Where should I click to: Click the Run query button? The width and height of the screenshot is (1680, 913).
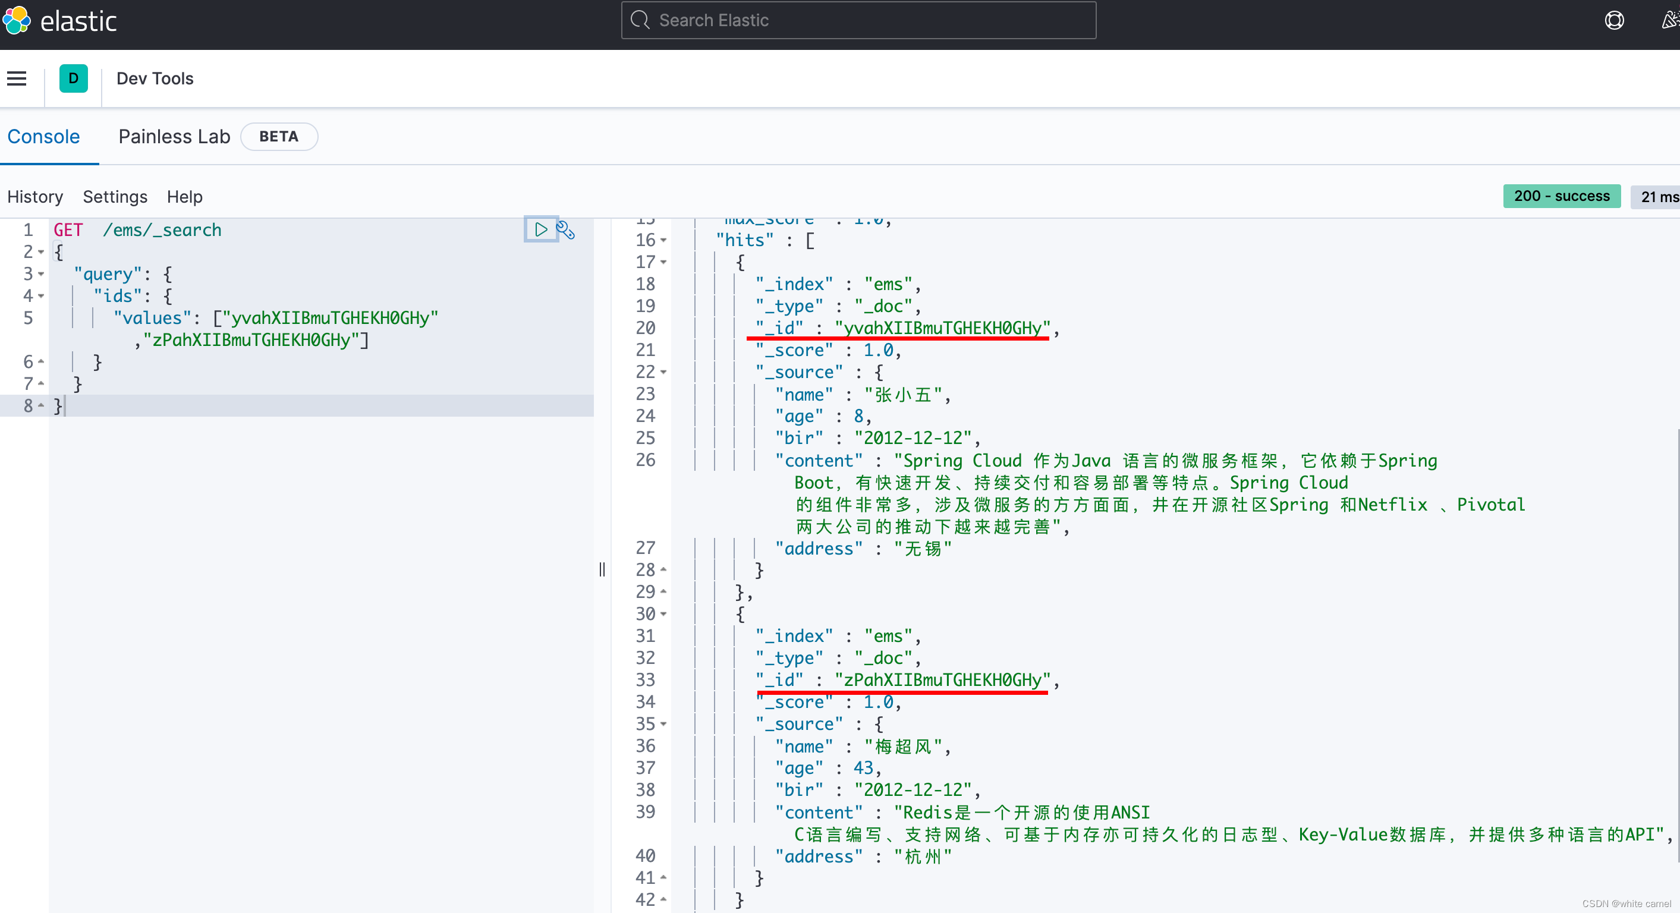tap(541, 229)
